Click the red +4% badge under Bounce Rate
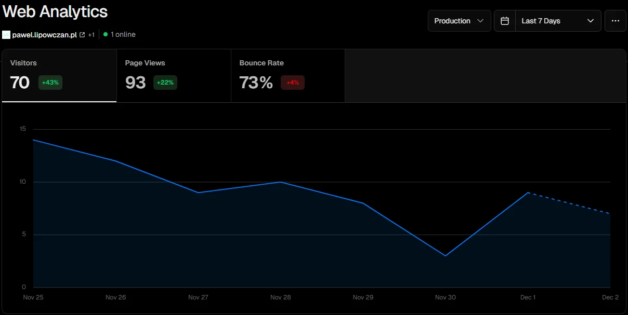The height and width of the screenshot is (315, 628). point(293,83)
